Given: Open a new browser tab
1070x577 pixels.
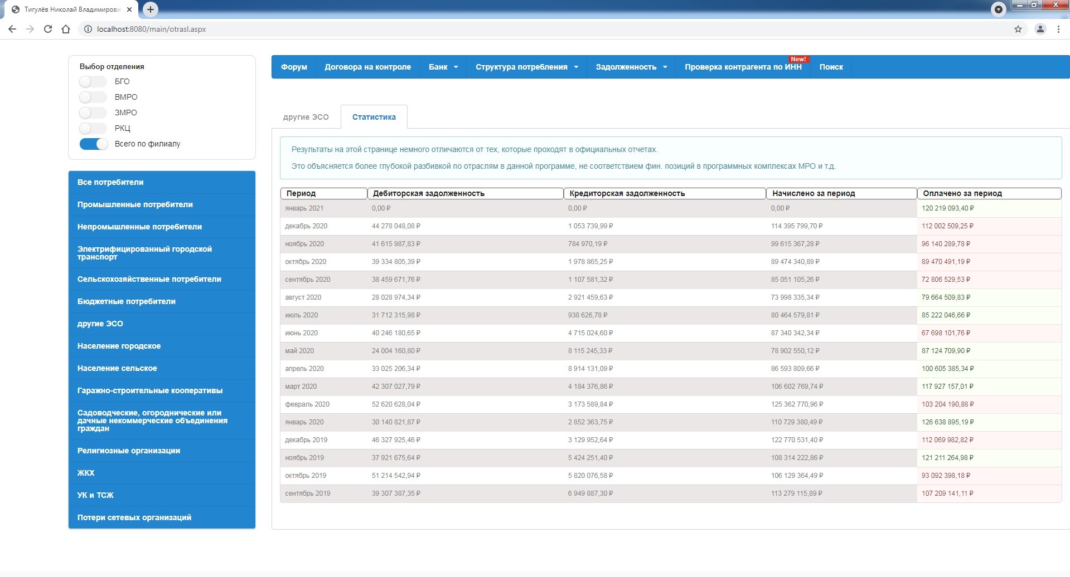Looking at the screenshot, I should pyautogui.click(x=151, y=9).
